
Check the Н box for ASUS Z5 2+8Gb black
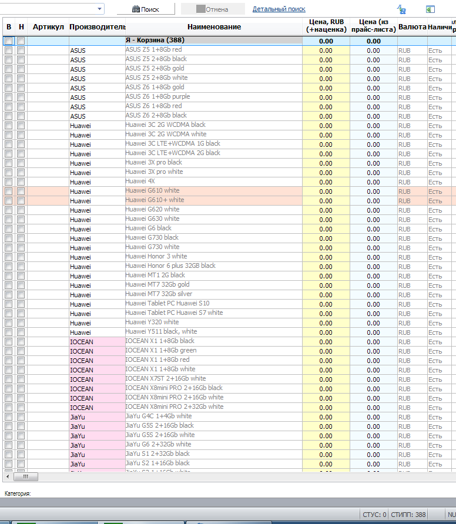(x=21, y=60)
